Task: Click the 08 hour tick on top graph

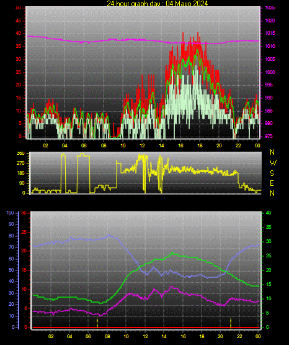Action: pyautogui.click(x=104, y=145)
